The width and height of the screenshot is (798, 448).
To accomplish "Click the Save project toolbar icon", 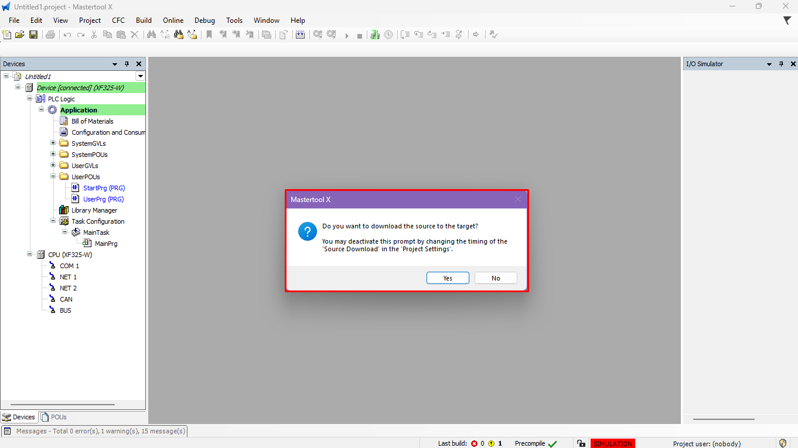I will [x=33, y=35].
